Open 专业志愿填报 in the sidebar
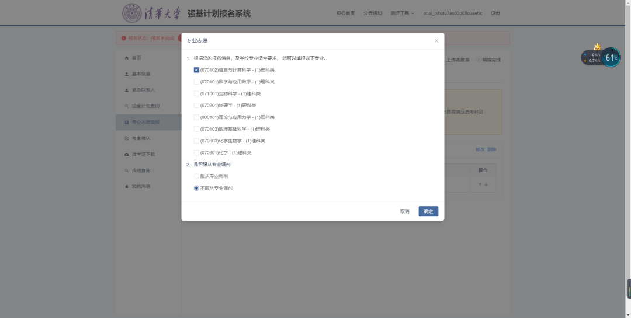The width and height of the screenshot is (631, 318). click(148, 122)
